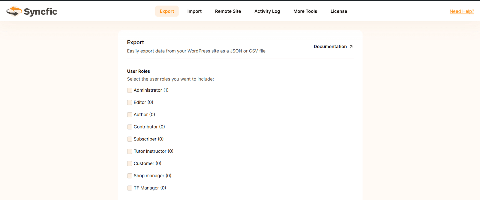Enable the Editor role checkbox
Screen dimensions: 480x200
click(130, 103)
